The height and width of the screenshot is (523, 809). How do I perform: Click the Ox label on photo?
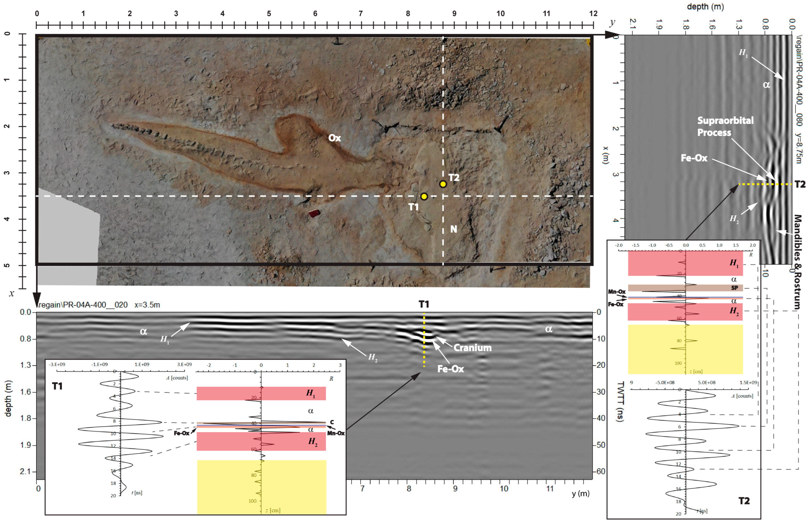(x=334, y=138)
